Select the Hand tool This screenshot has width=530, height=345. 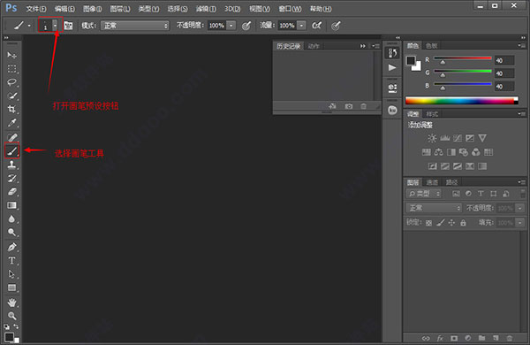tap(11, 302)
